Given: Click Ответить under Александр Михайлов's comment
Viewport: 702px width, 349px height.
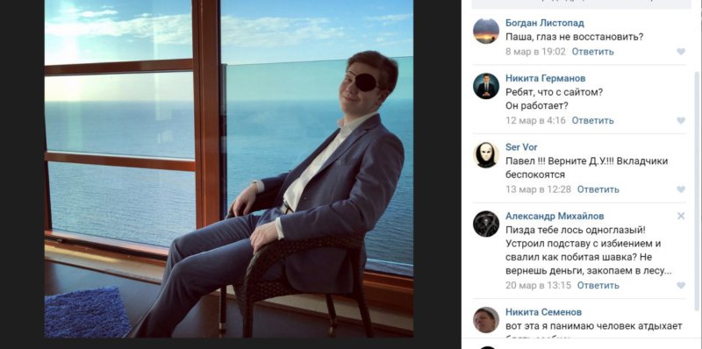Looking at the screenshot, I should pyautogui.click(x=598, y=286).
